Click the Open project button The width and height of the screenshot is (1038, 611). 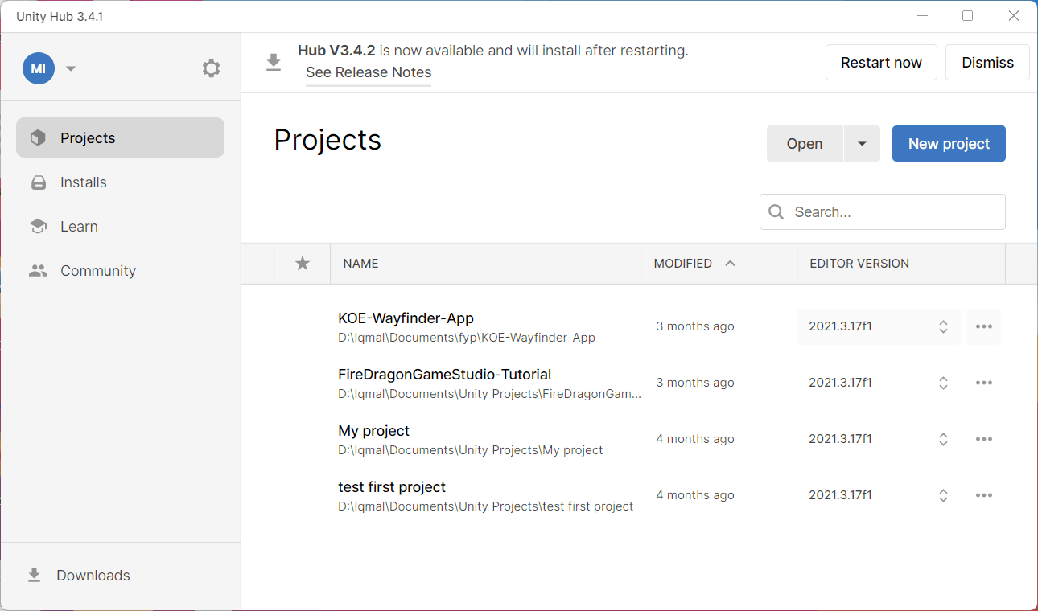(x=805, y=144)
